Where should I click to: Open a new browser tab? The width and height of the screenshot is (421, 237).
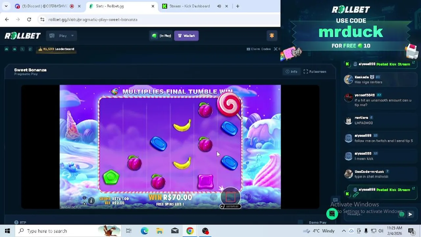pyautogui.click(x=237, y=6)
